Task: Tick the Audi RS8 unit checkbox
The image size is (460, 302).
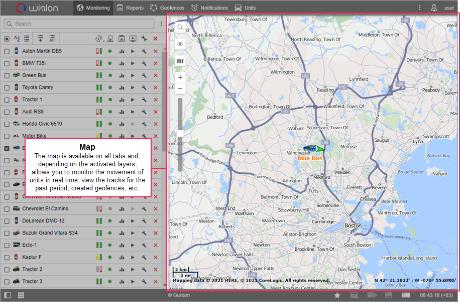Action: 7,112
